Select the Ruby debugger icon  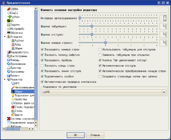tap(13, 45)
